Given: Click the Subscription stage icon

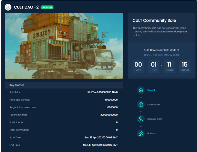Looking at the screenshot, I should [141, 105].
